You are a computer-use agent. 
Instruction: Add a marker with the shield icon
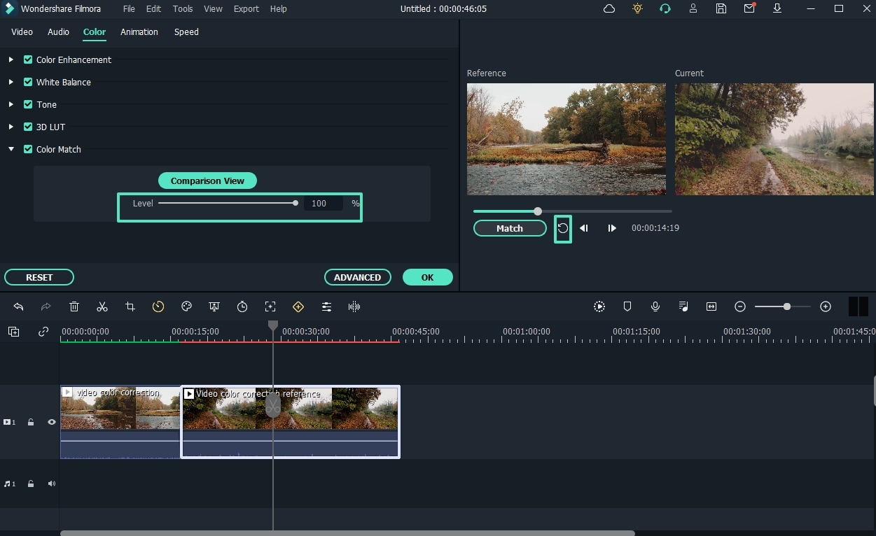point(627,306)
